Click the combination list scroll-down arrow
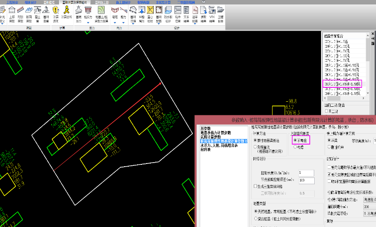Viewport: 376px width, 227px height. 367,93
